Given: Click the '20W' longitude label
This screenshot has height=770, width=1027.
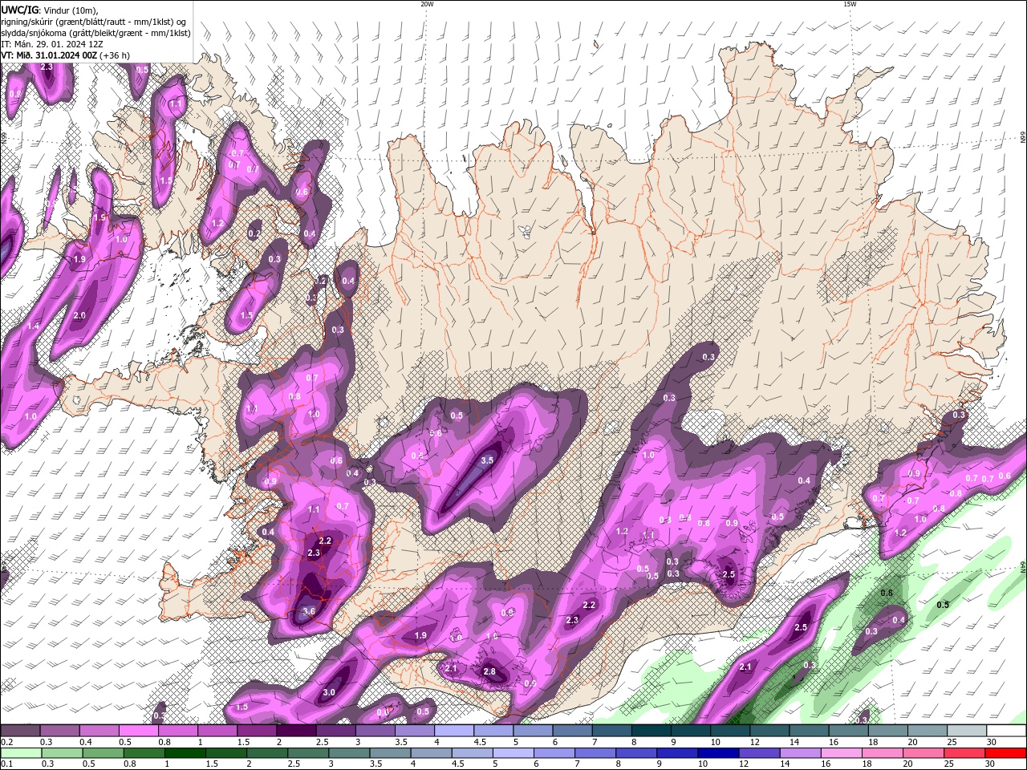Looking at the screenshot, I should pos(427,4).
